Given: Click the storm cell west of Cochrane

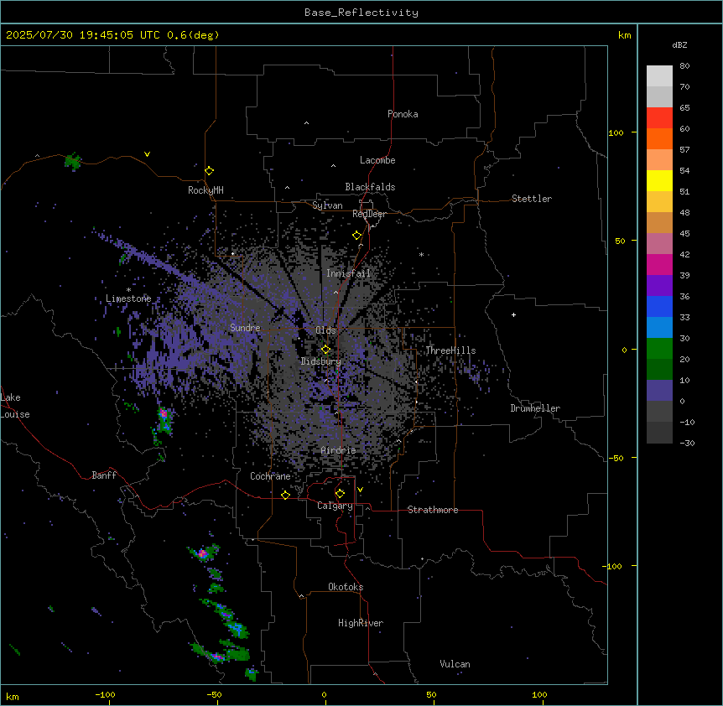Looking at the screenshot, I should point(164,420).
